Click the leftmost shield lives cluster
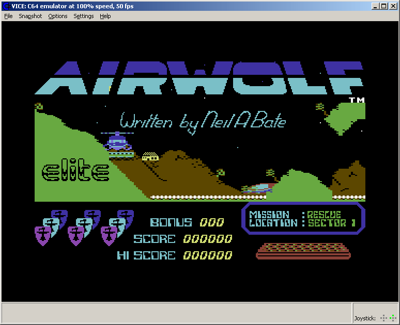The height and width of the screenshot is (325, 400). click(x=51, y=228)
